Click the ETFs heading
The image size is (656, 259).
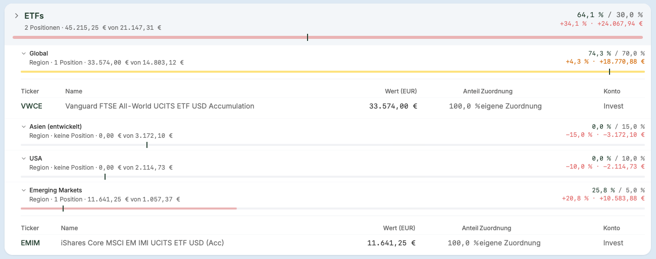click(x=34, y=16)
